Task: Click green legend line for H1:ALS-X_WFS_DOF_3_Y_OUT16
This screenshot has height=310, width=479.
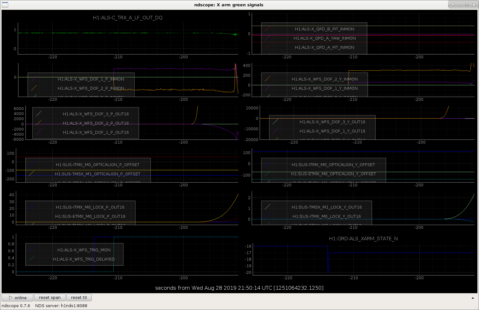Action: tap(276, 122)
